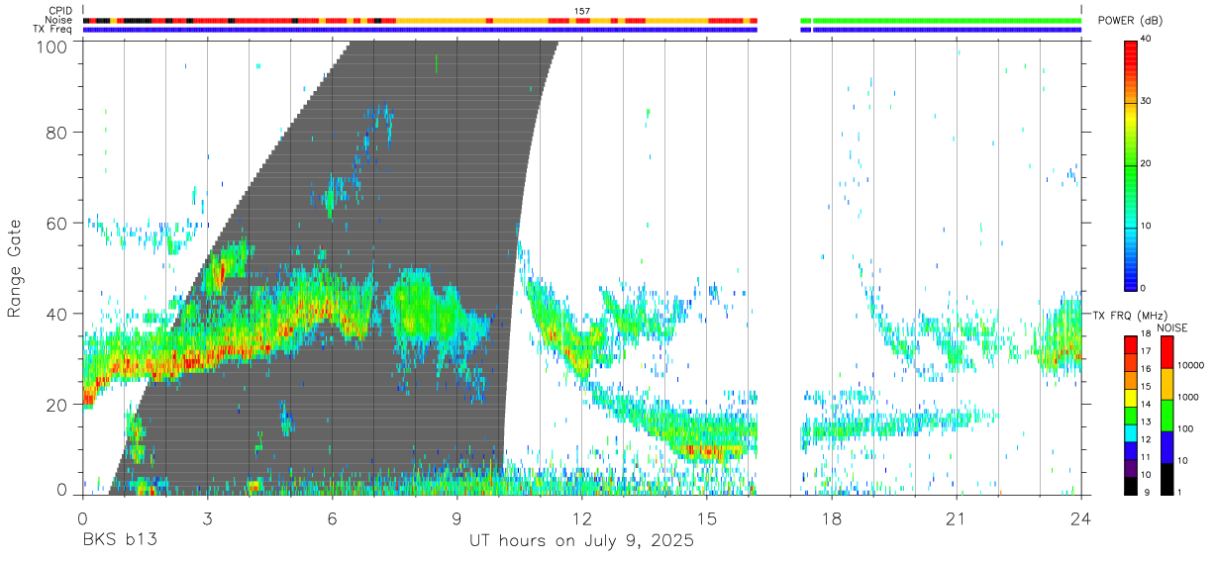Click the NOISE legend title
The image size is (1216, 561).
coord(1172,327)
